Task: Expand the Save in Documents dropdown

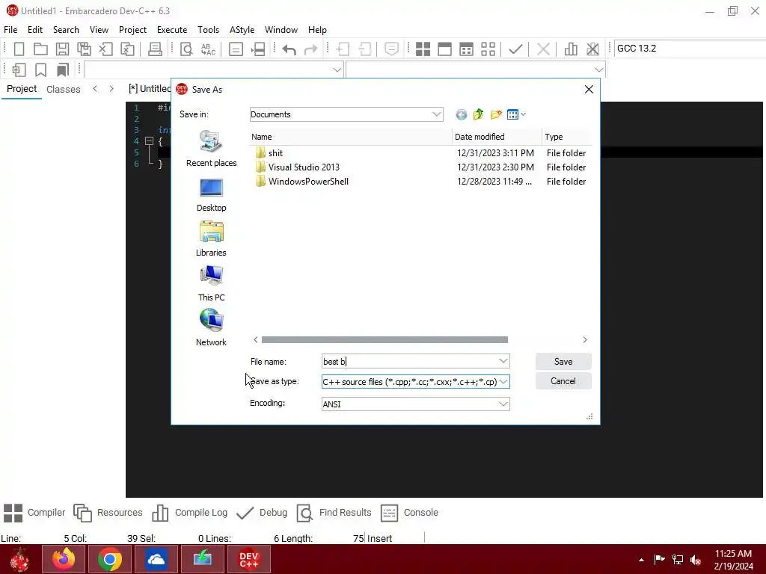Action: click(x=436, y=114)
